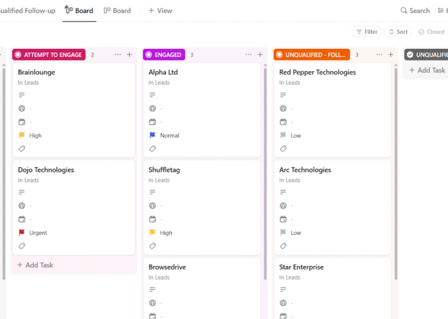This screenshot has width=448, height=319.
Task: Change Alpha Ltd Normal priority flag
Action: pyautogui.click(x=152, y=135)
